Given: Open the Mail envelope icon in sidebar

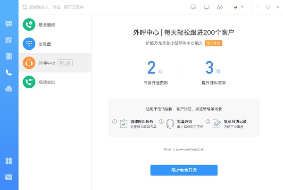Looking at the screenshot, I should tap(9, 177).
